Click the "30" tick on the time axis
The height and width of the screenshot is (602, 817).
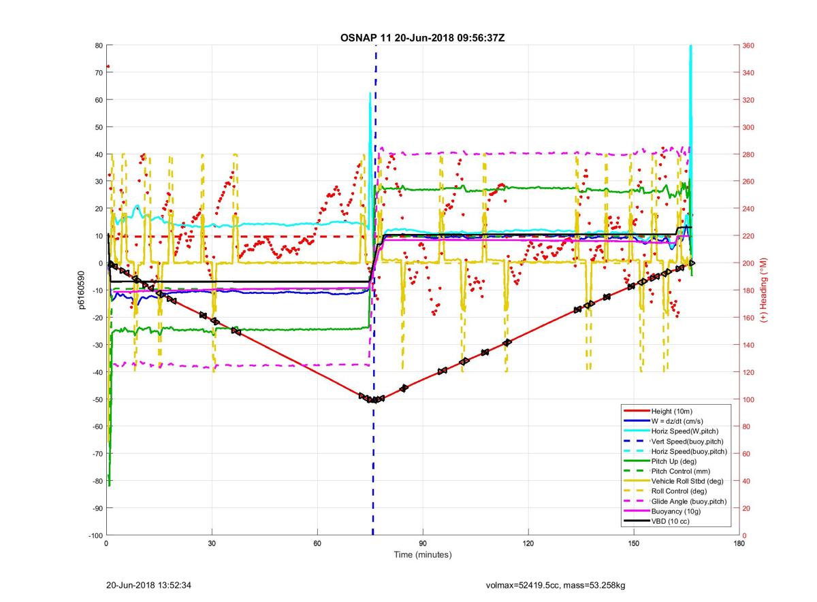point(212,544)
